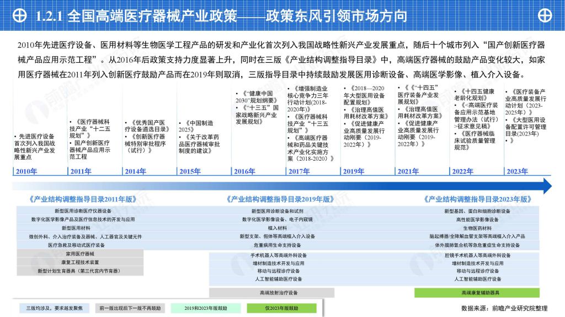Select the row '新型医用诊断医疗仪器设备'
The height and width of the screenshot is (317, 565).
pyautogui.click(x=83, y=211)
